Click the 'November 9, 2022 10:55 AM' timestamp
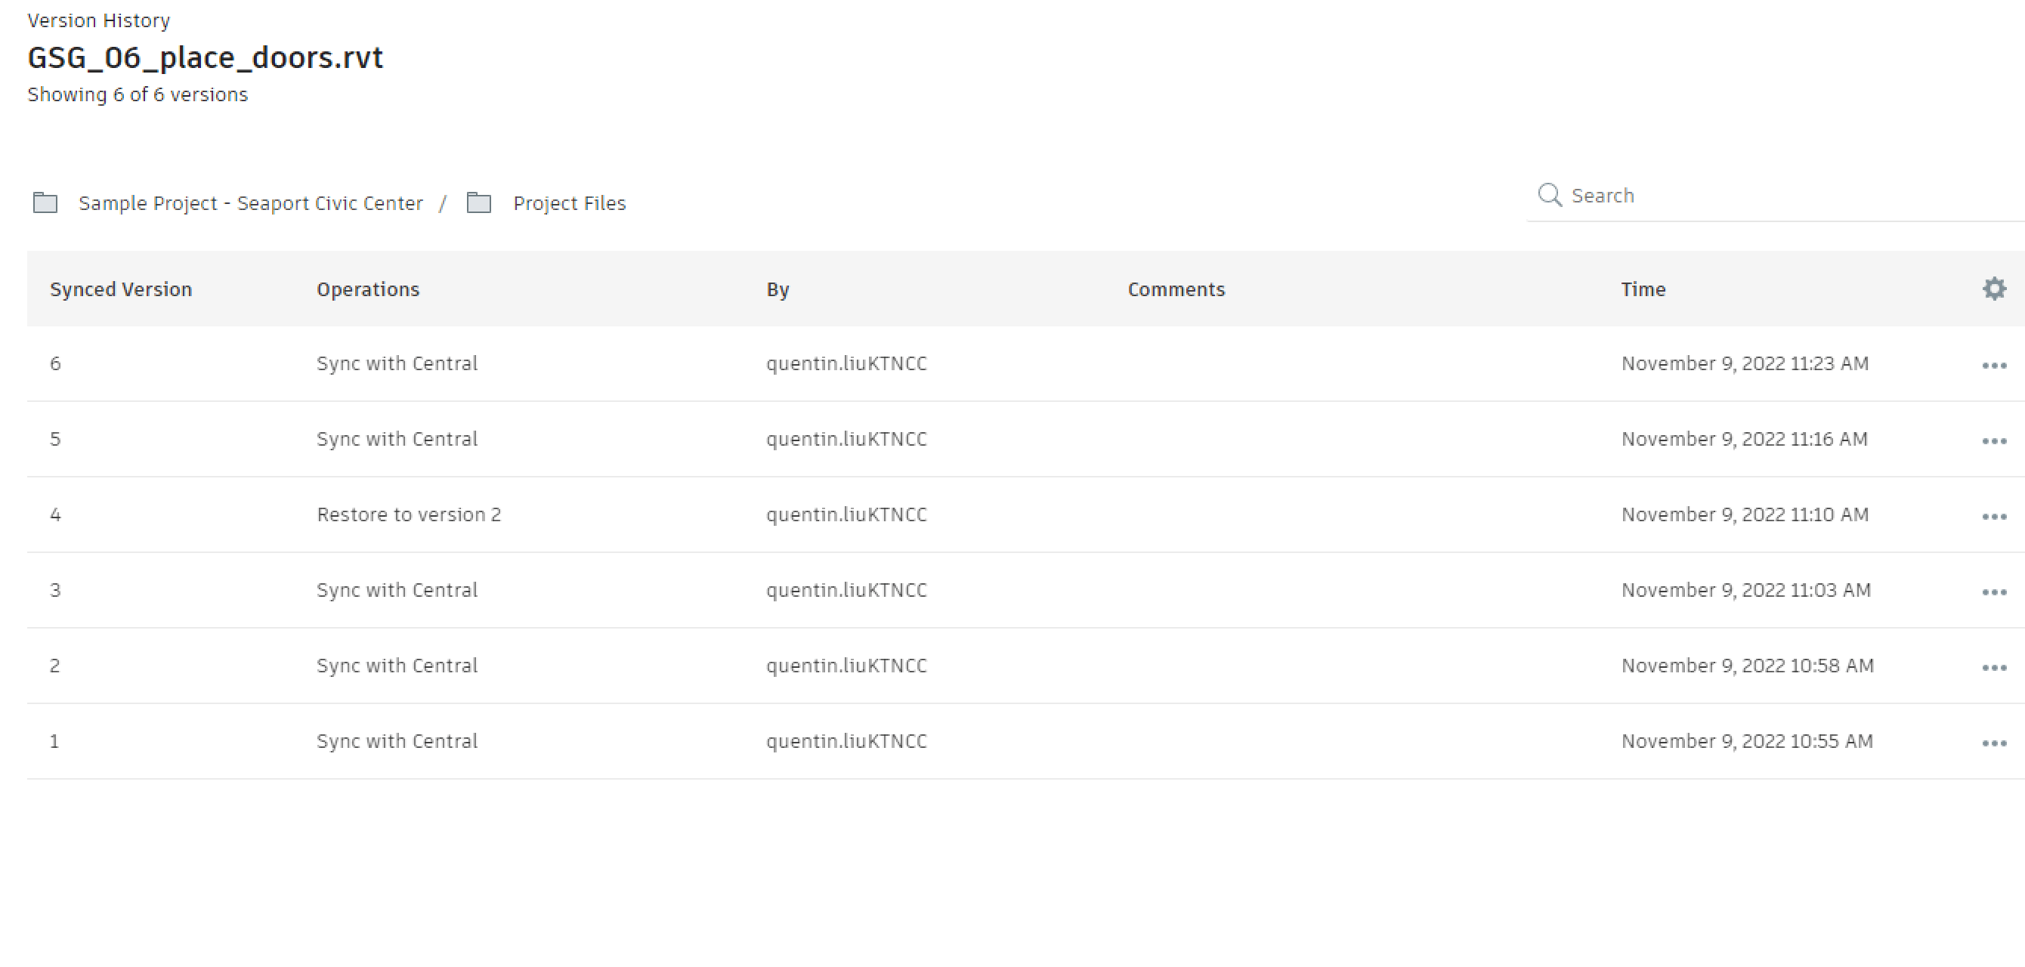 pos(1748,740)
